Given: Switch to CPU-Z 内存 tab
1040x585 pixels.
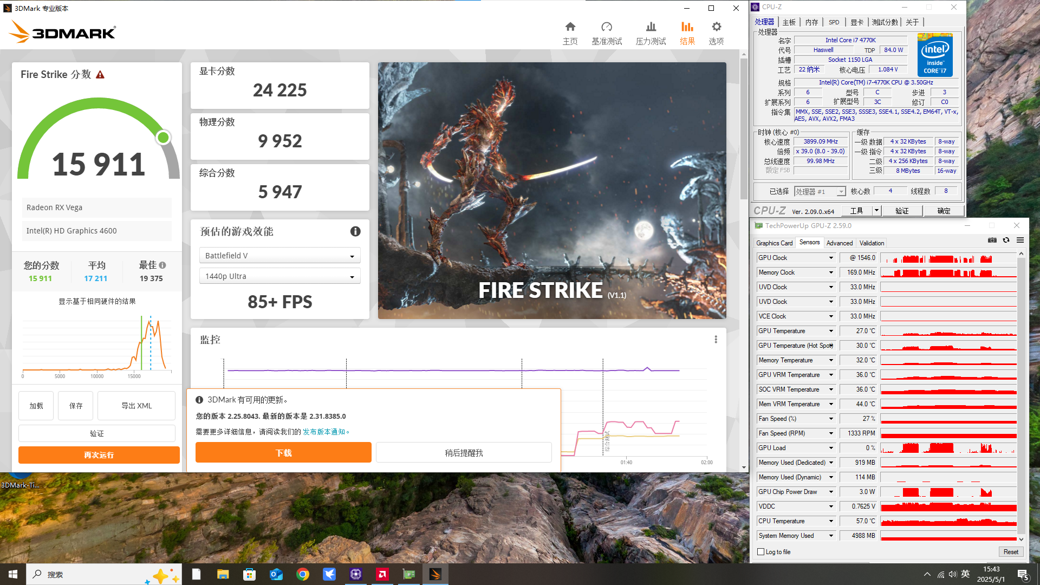Looking at the screenshot, I should [811, 22].
